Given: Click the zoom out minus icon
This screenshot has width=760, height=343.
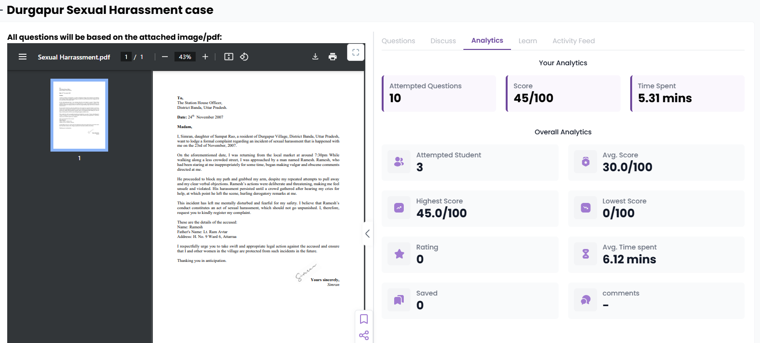Looking at the screenshot, I should tap(165, 57).
